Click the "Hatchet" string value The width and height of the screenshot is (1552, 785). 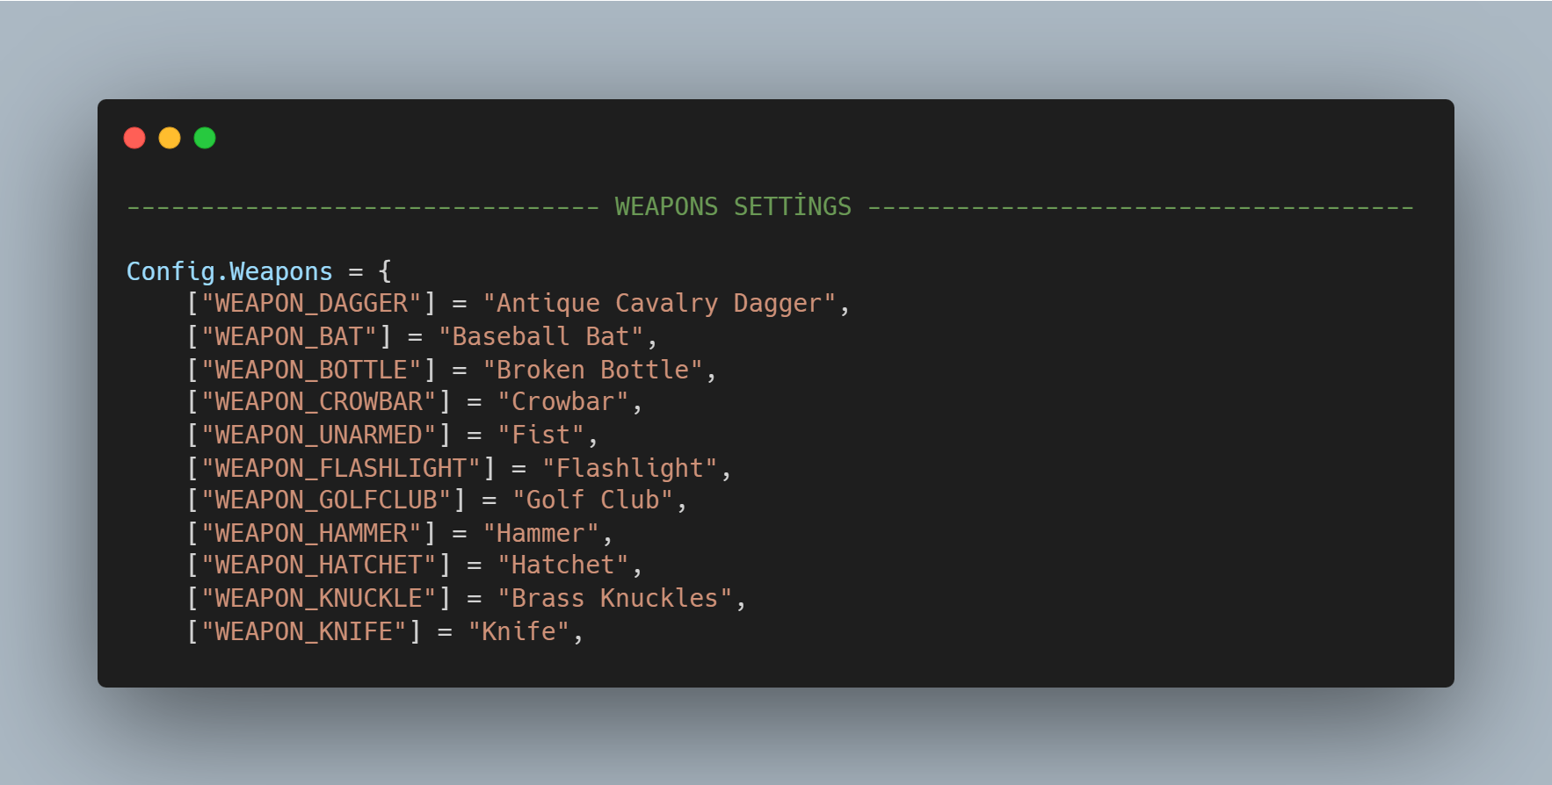point(562,565)
